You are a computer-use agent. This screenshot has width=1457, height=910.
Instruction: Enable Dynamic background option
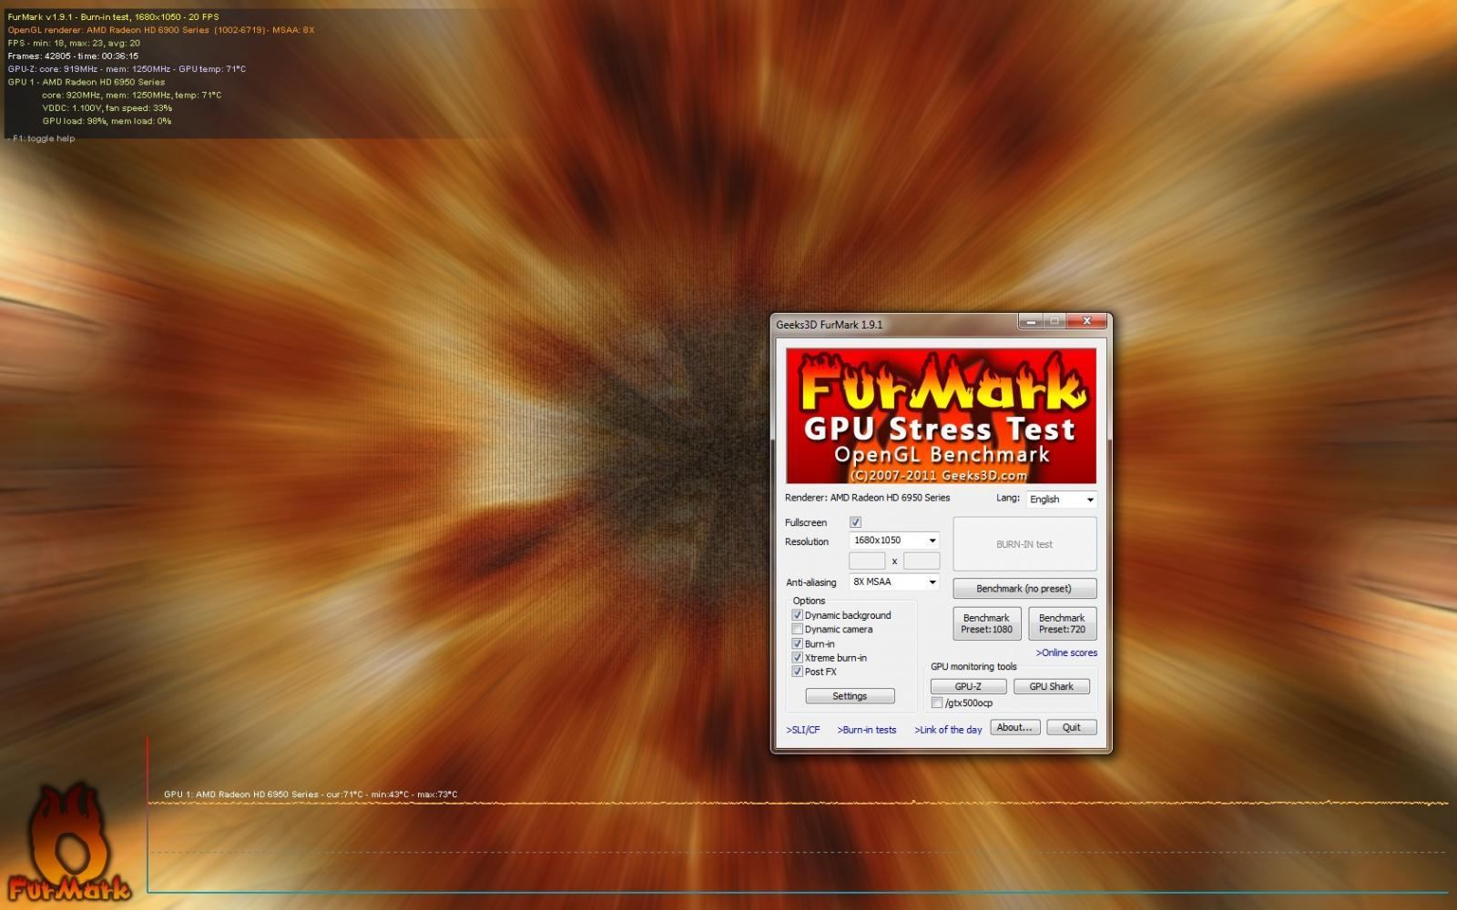tap(797, 615)
